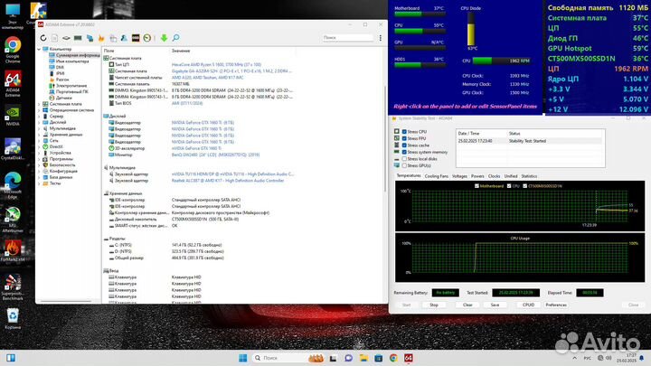Screen dimensions: 651x366
Task: Click the black OSD panel toolbar icon
Action: (x=136, y=38)
